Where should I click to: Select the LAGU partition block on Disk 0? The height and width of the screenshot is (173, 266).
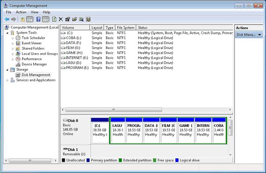pos(118,131)
